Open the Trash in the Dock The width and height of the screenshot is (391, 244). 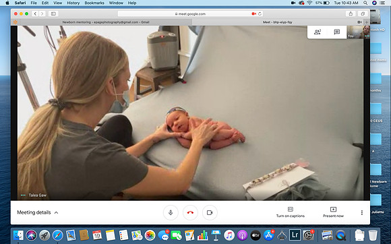(x=373, y=235)
